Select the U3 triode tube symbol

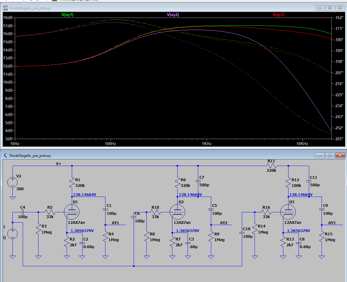tap(288, 212)
